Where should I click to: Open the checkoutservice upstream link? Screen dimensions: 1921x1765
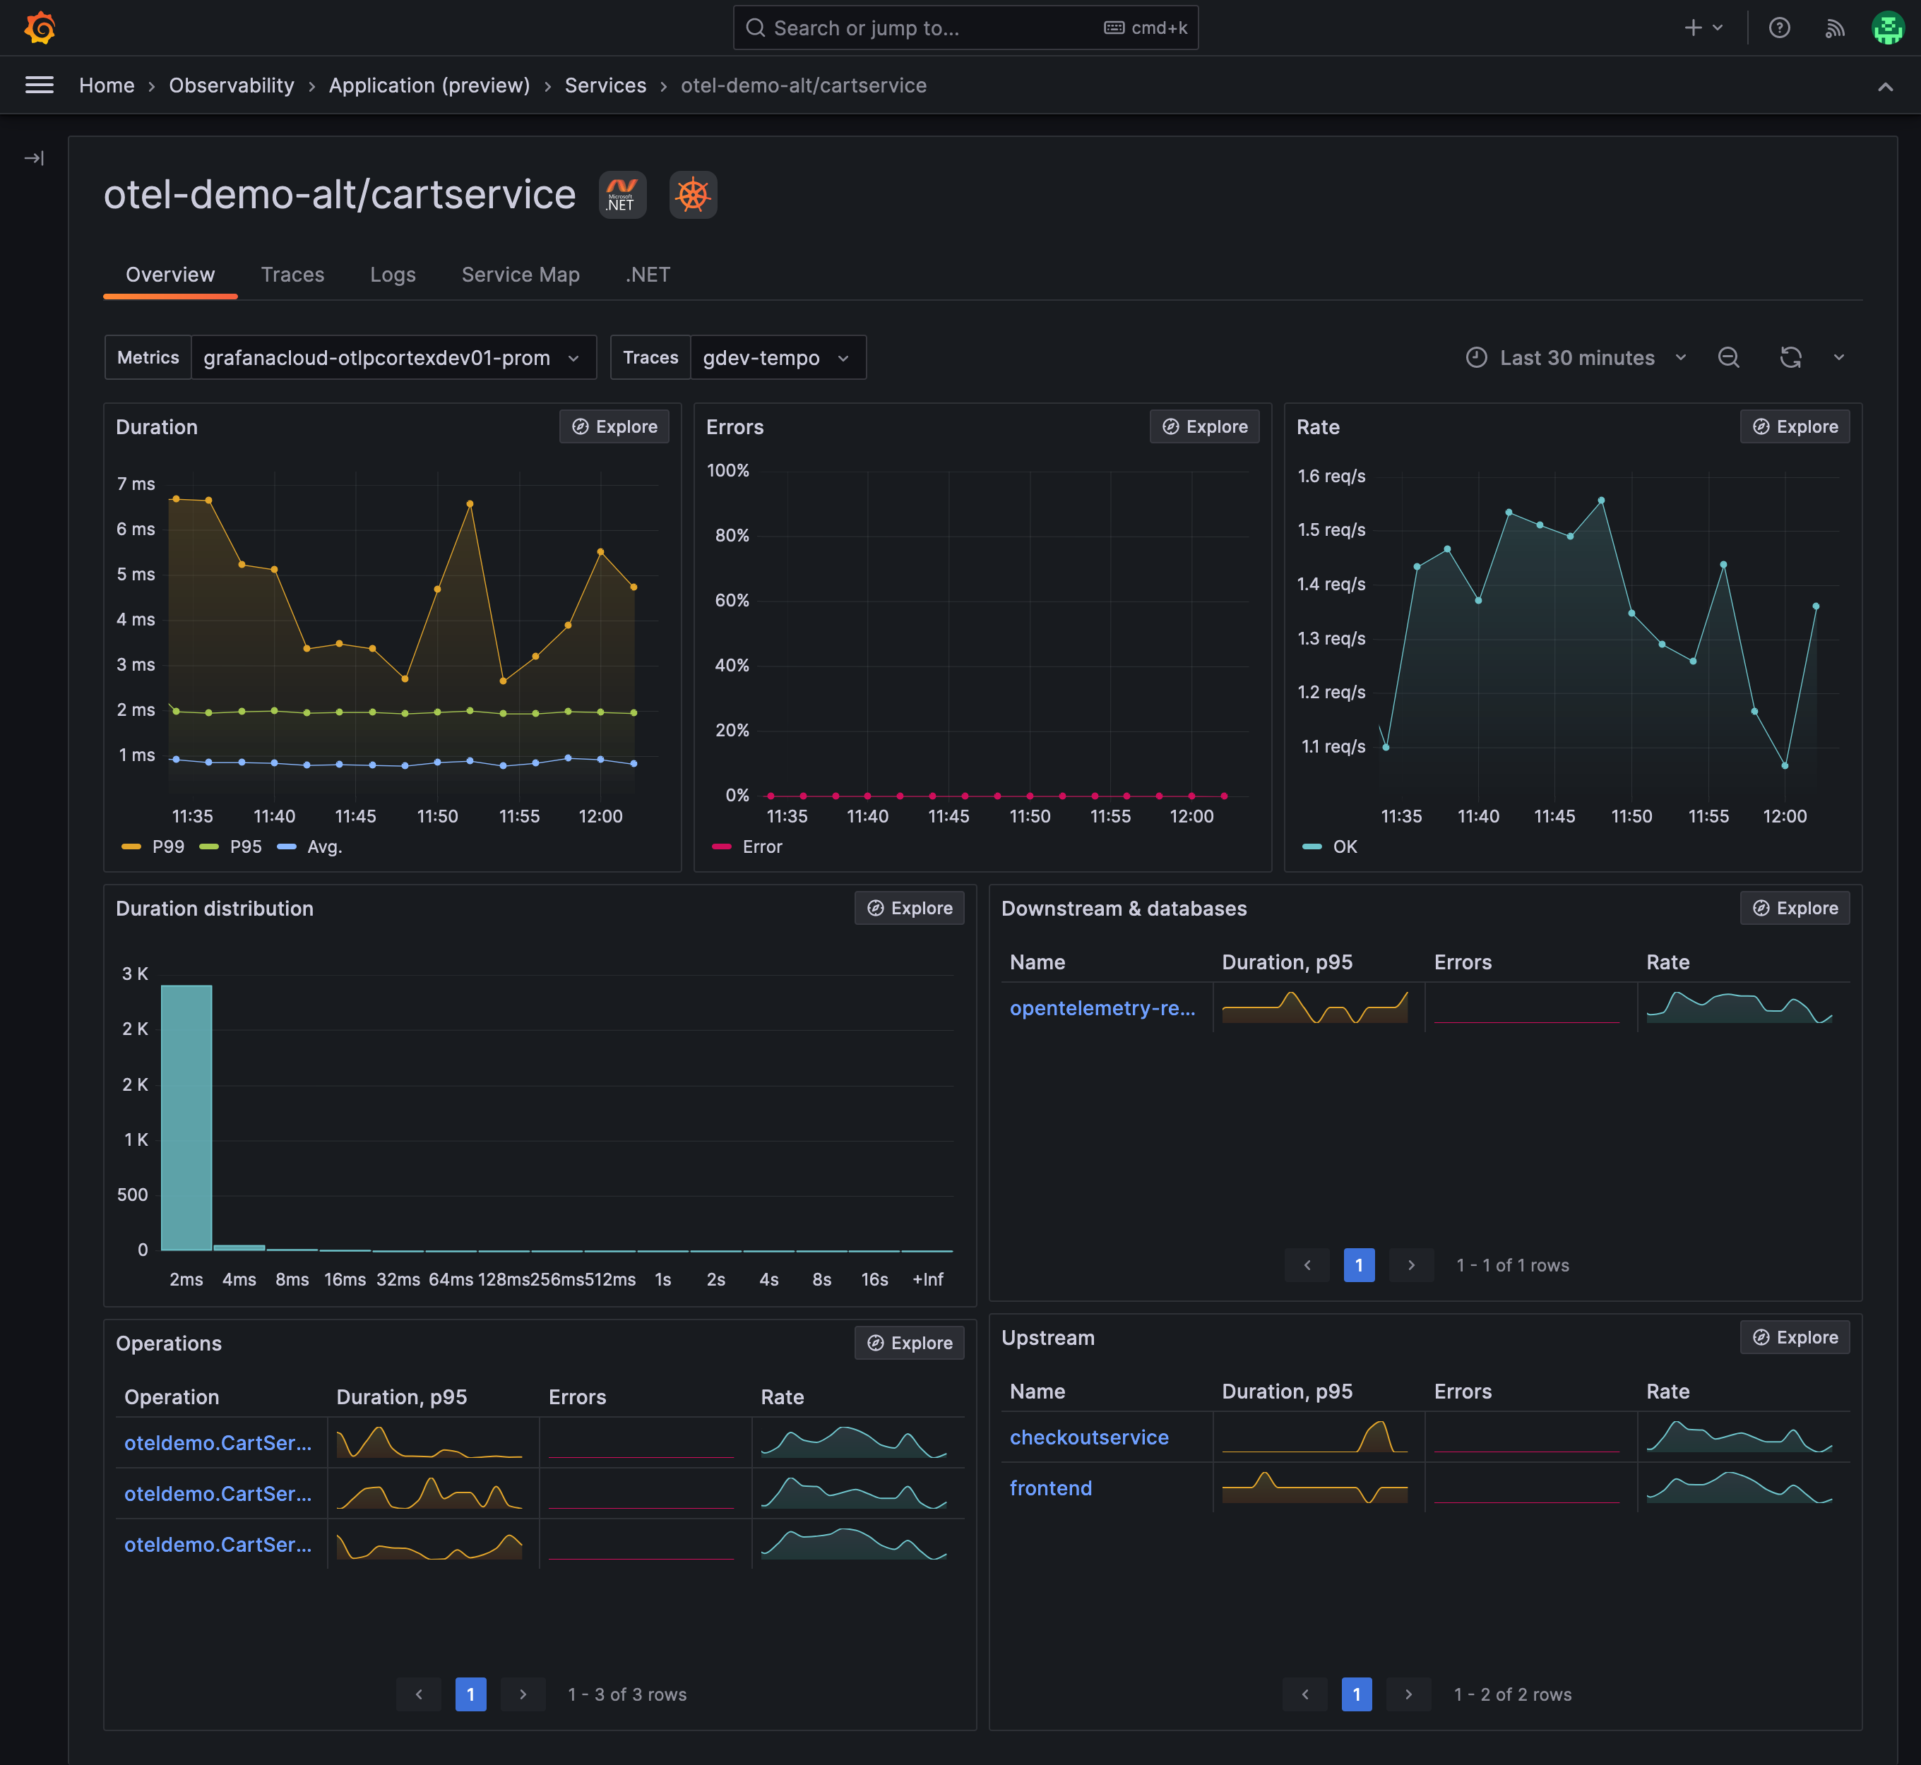1089,1437
